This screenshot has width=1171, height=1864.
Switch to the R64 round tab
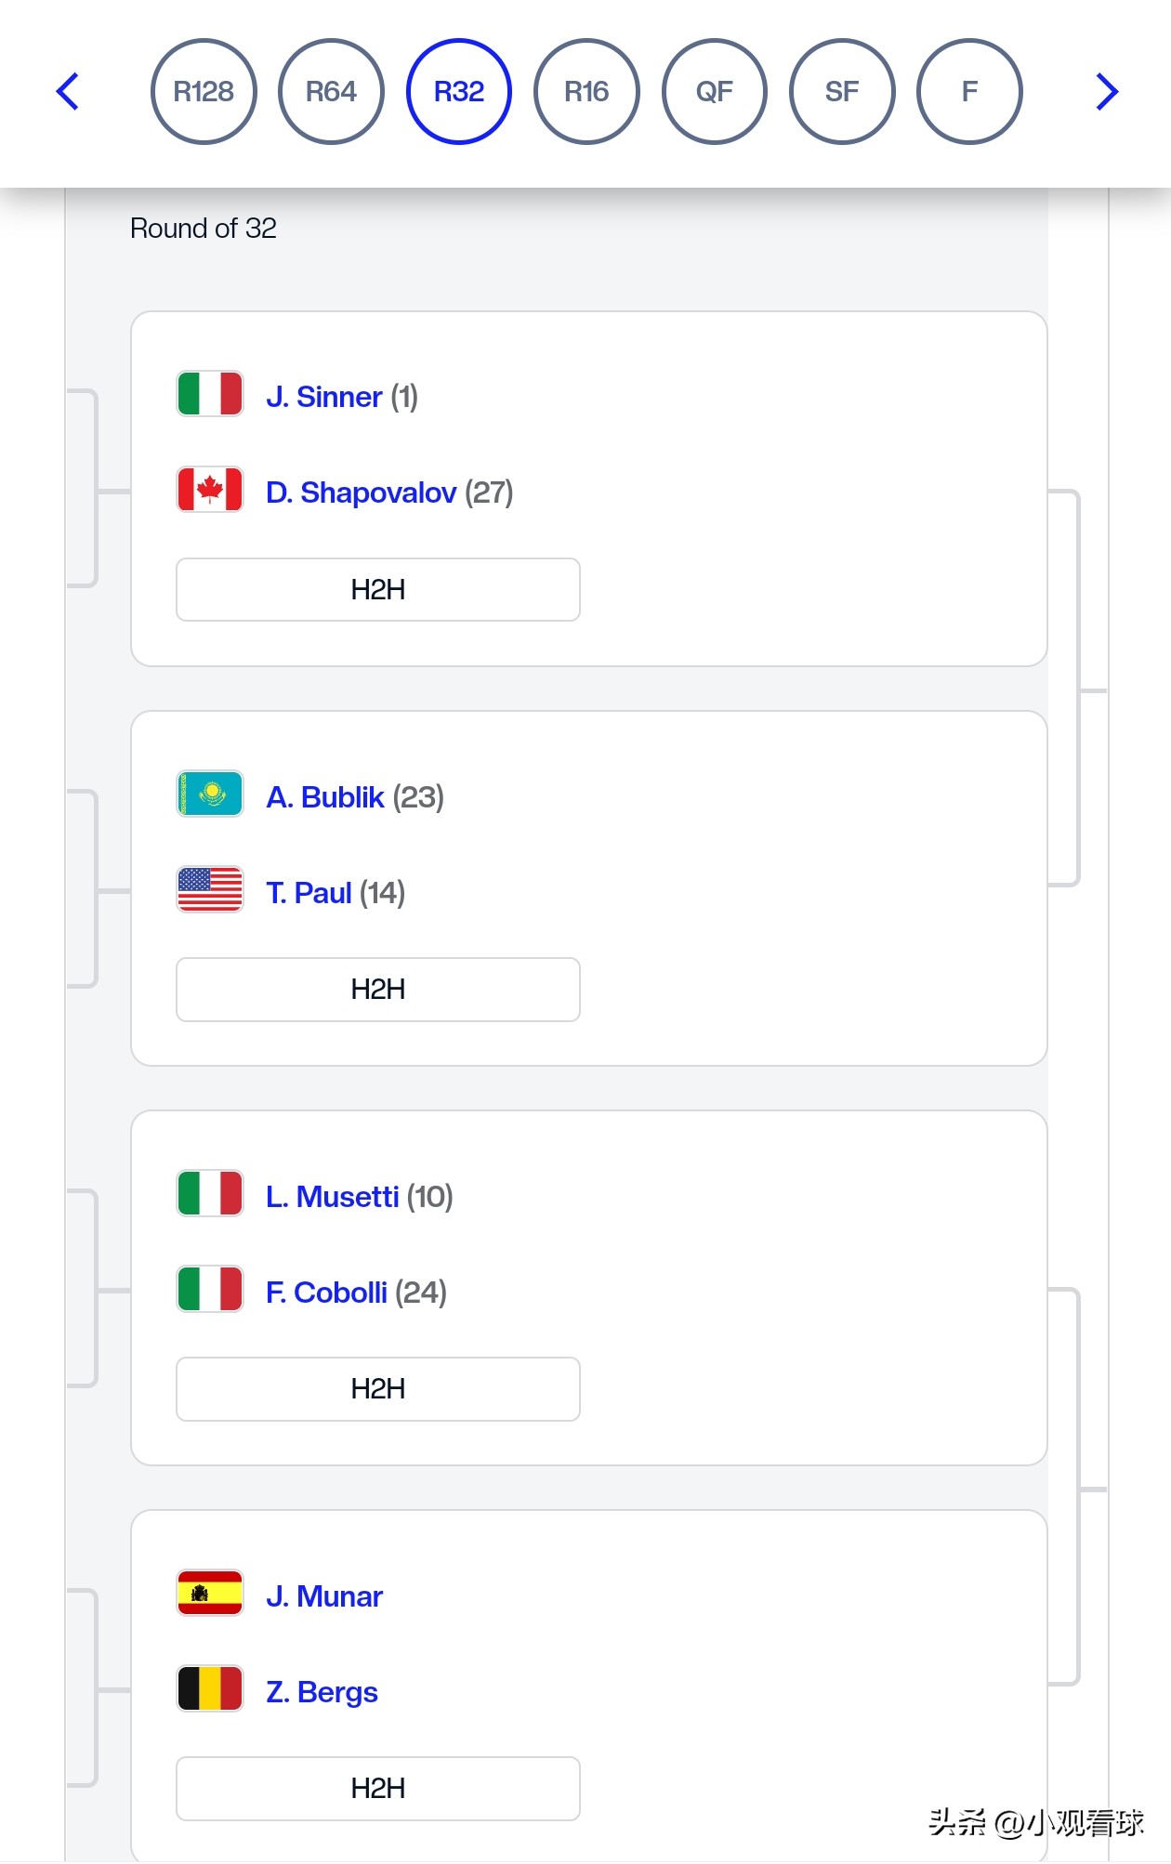coord(331,91)
